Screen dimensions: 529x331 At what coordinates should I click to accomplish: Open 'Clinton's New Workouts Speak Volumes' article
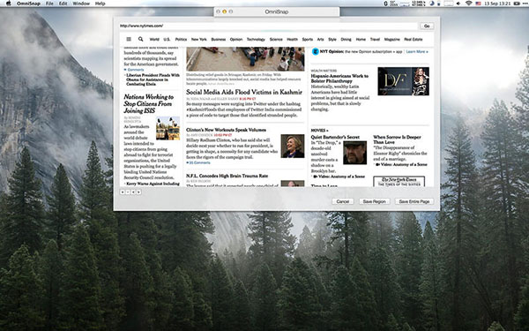[226, 130]
